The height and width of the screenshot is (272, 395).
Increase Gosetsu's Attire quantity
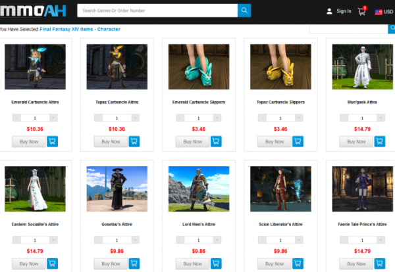[x=135, y=240]
